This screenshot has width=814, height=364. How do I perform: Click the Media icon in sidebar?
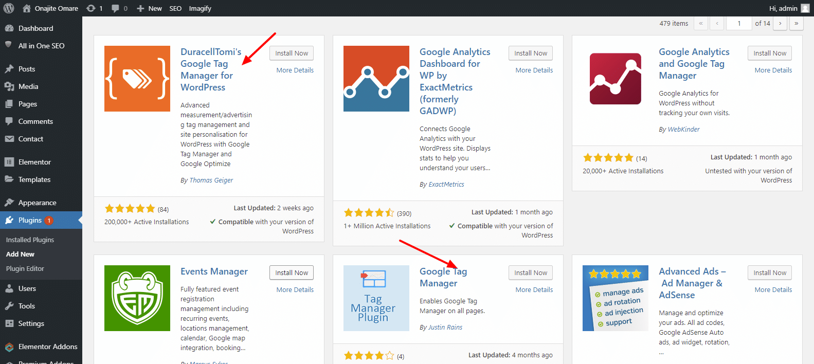tap(9, 86)
